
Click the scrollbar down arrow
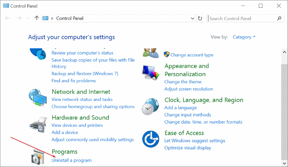tap(284, 163)
